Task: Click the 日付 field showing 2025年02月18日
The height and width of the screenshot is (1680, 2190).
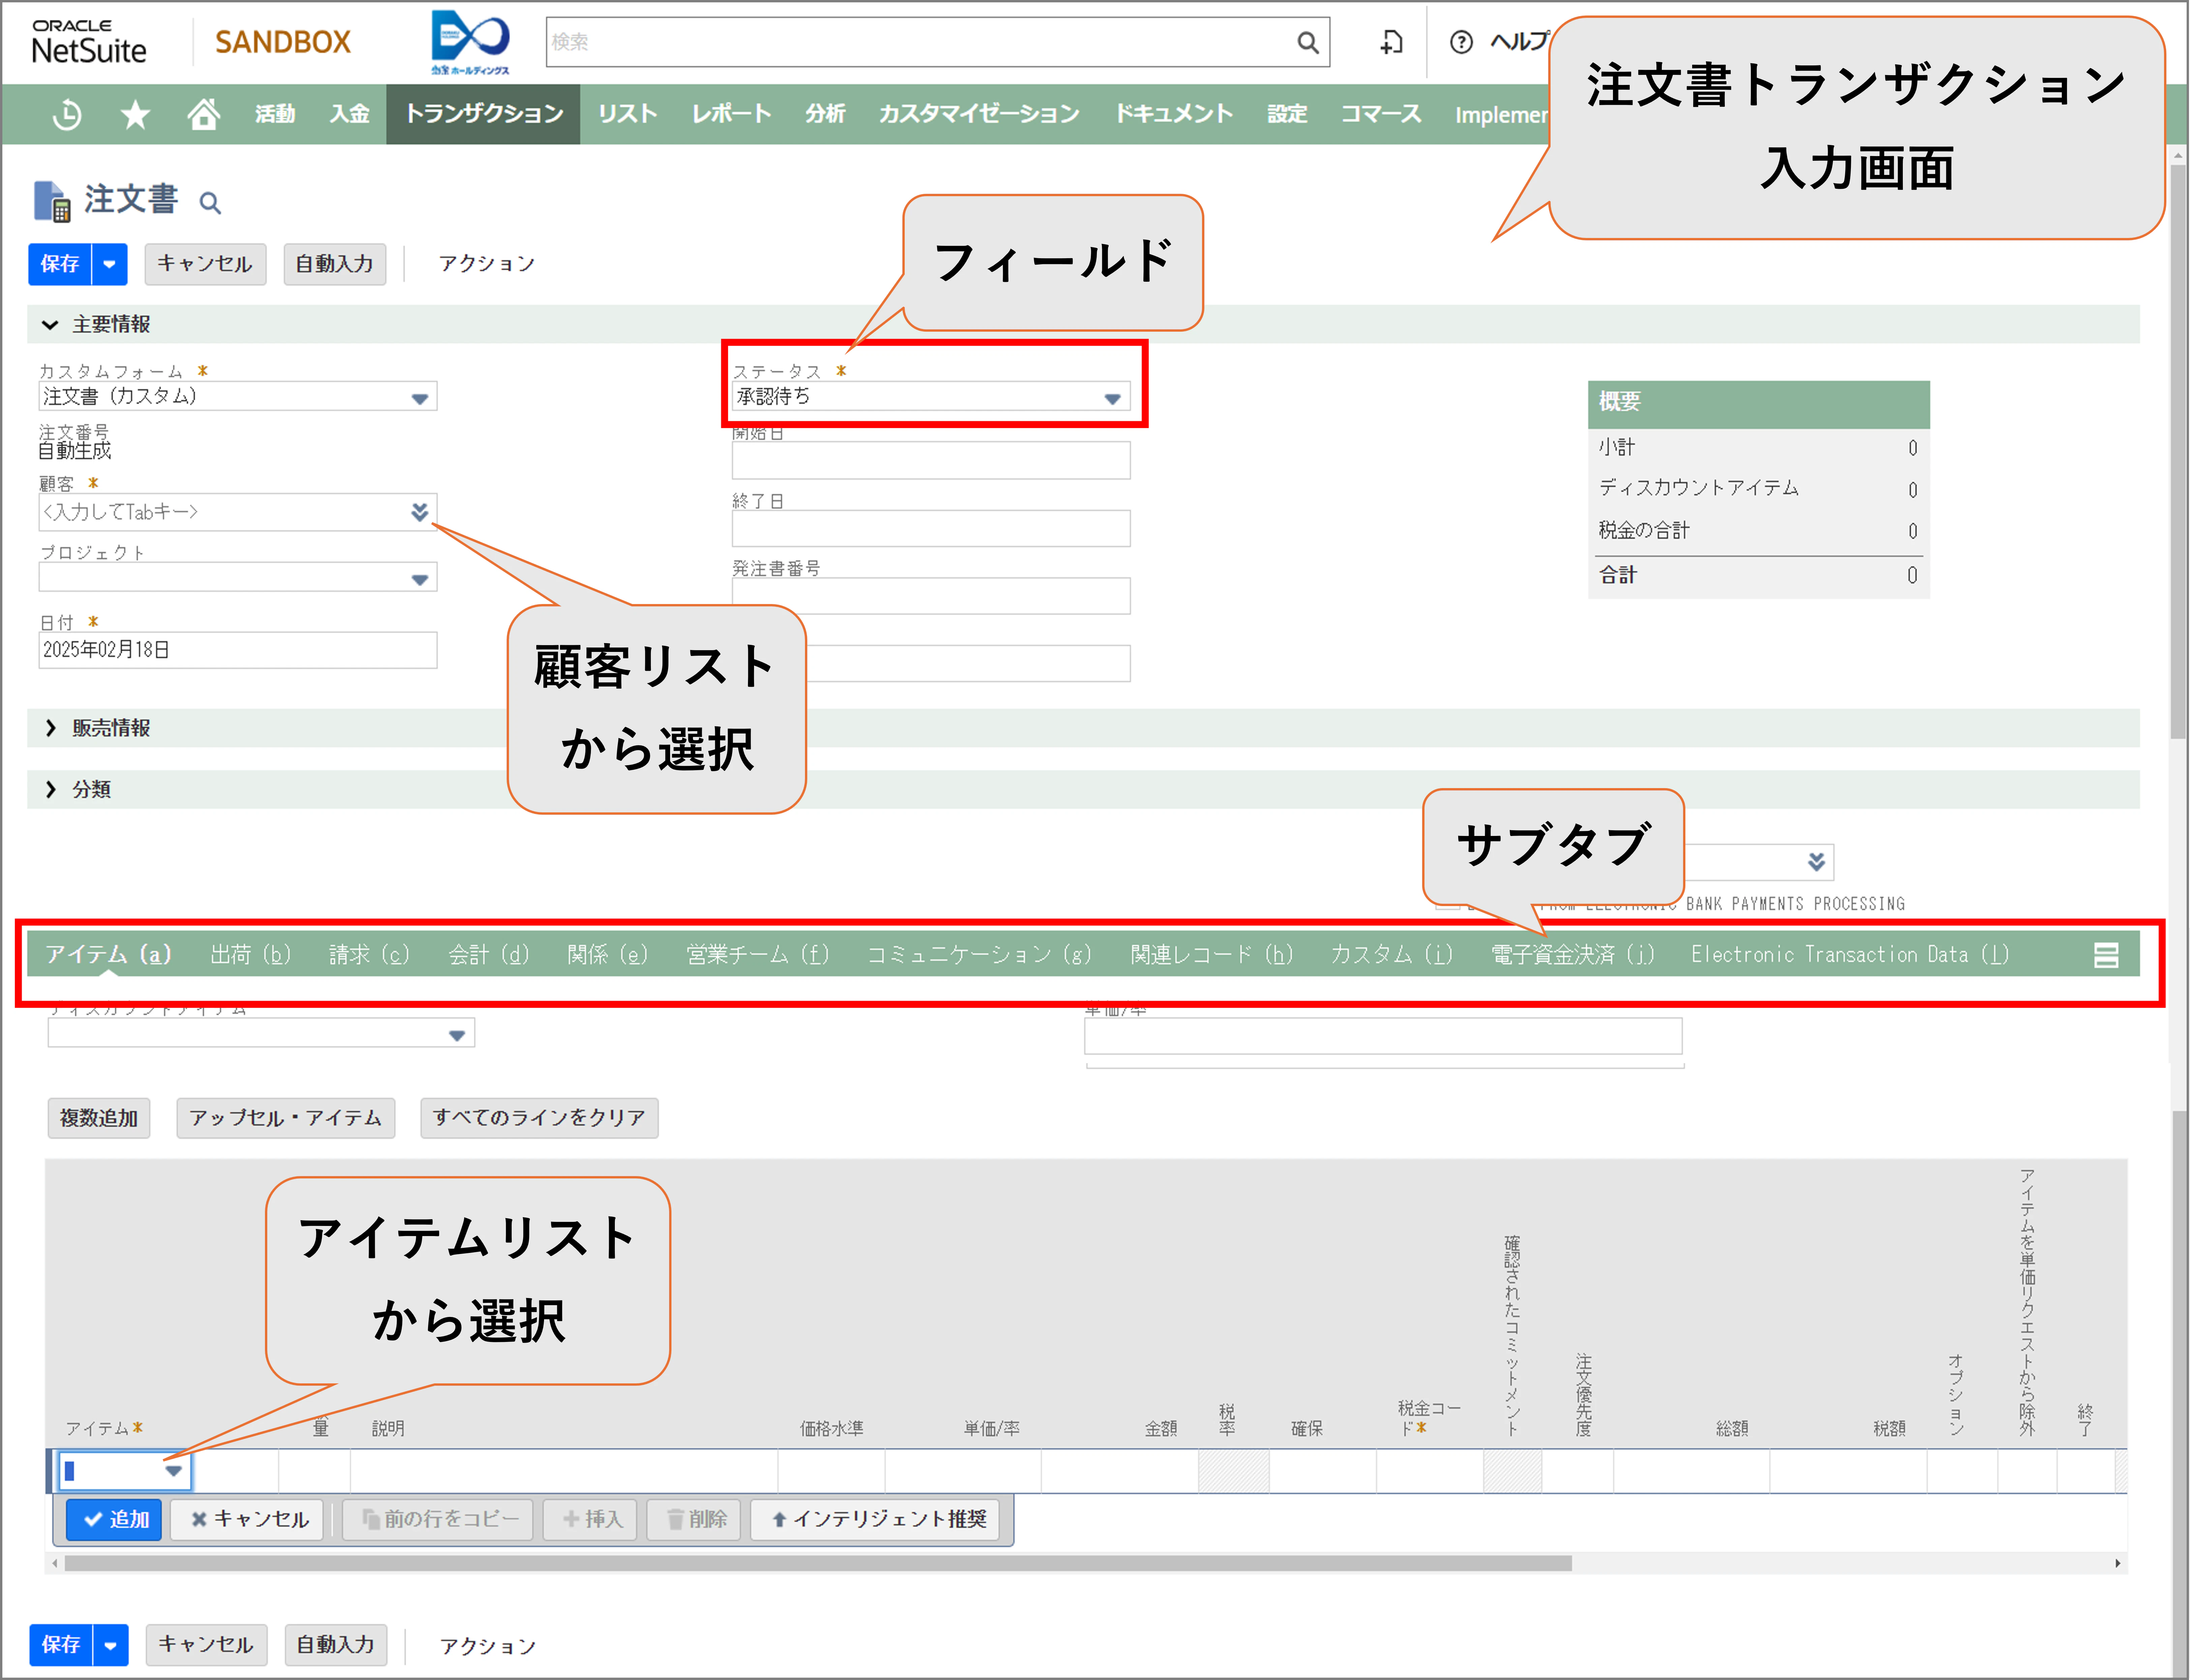Action: [238, 650]
